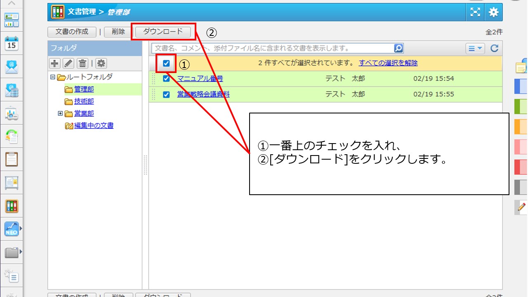The height and width of the screenshot is (297, 528).
Task: Click the フォルダ panel header
Action: [x=95, y=48]
